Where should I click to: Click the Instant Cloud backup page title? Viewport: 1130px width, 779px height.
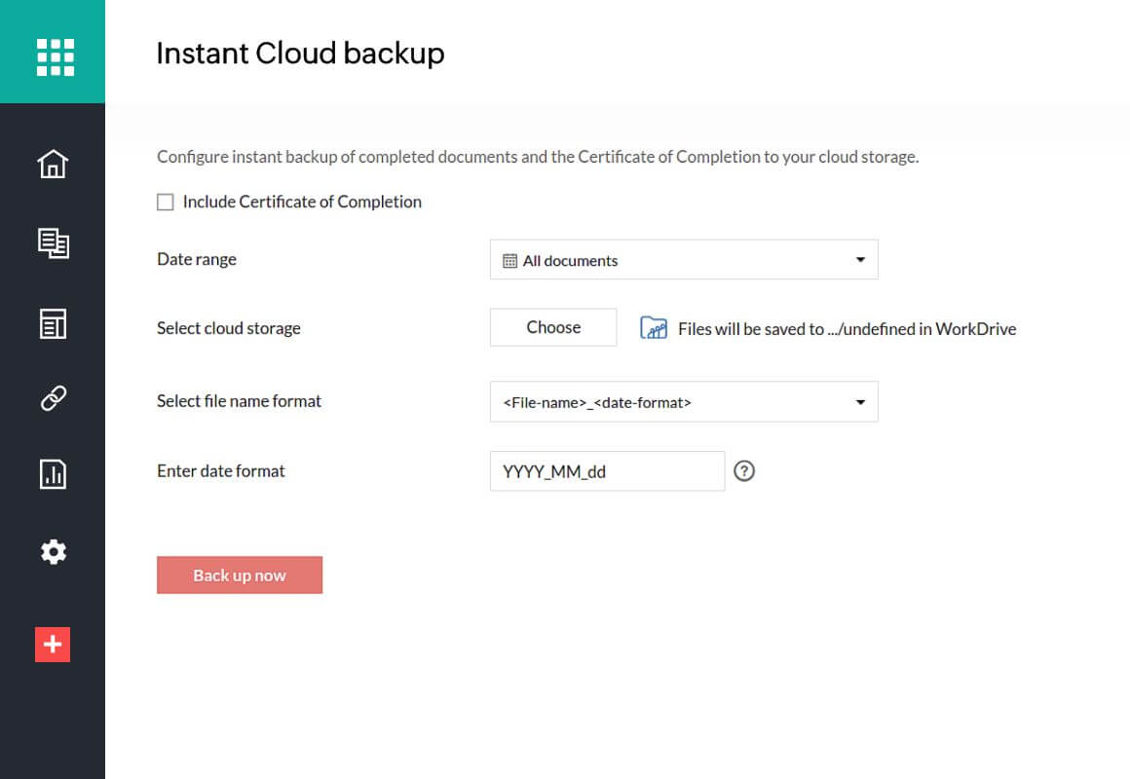pyautogui.click(x=300, y=53)
